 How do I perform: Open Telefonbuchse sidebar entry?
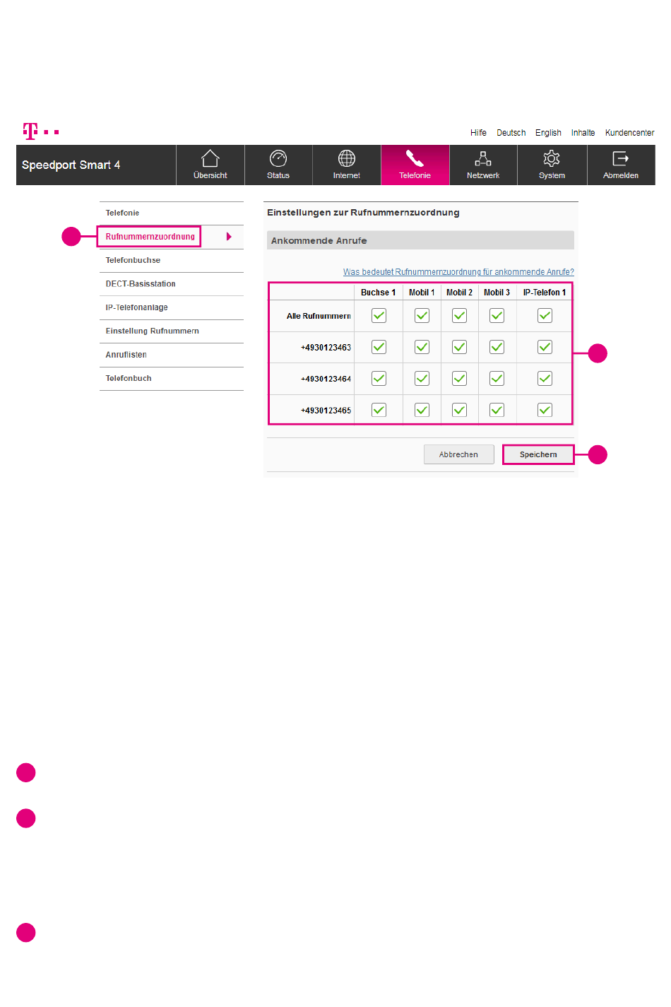172,260
